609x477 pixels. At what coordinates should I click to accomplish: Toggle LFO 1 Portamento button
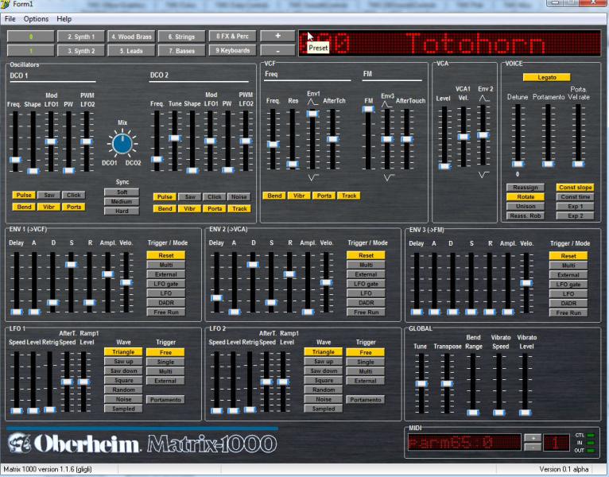point(165,400)
